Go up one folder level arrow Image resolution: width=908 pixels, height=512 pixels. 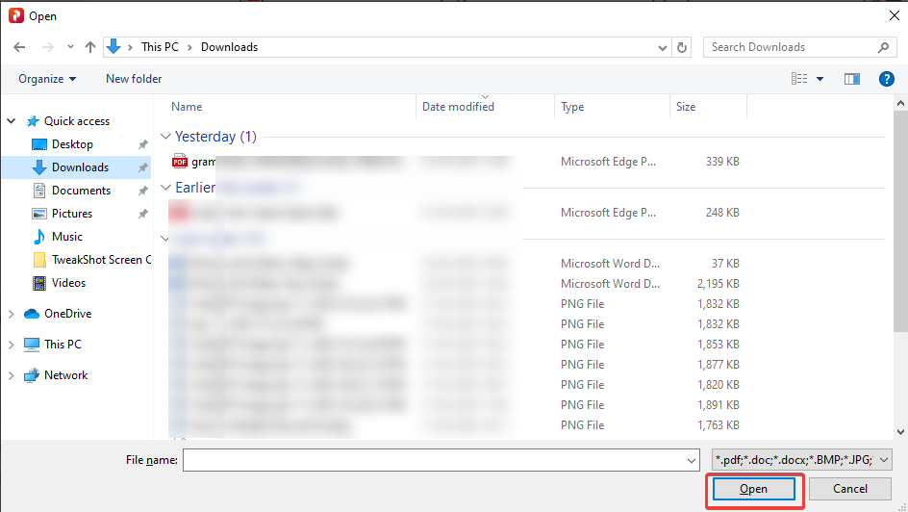[89, 47]
